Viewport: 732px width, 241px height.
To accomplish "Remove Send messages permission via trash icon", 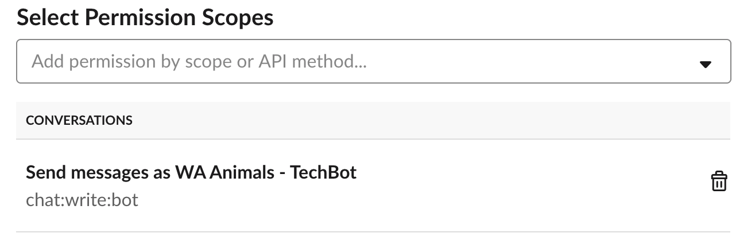I will [x=719, y=181].
